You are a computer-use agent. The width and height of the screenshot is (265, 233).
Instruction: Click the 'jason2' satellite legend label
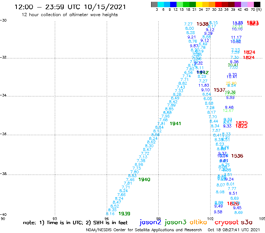(x=150, y=222)
